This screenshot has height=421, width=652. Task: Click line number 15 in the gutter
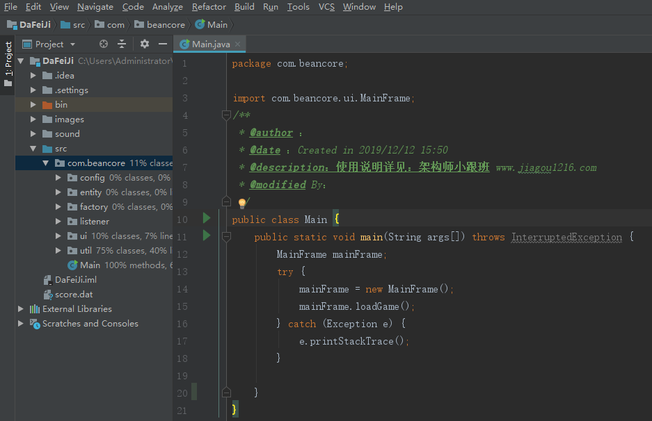pos(182,306)
